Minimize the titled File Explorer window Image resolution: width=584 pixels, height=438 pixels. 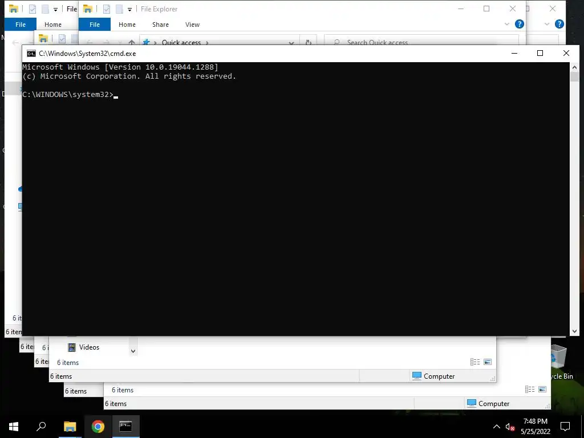point(461,9)
